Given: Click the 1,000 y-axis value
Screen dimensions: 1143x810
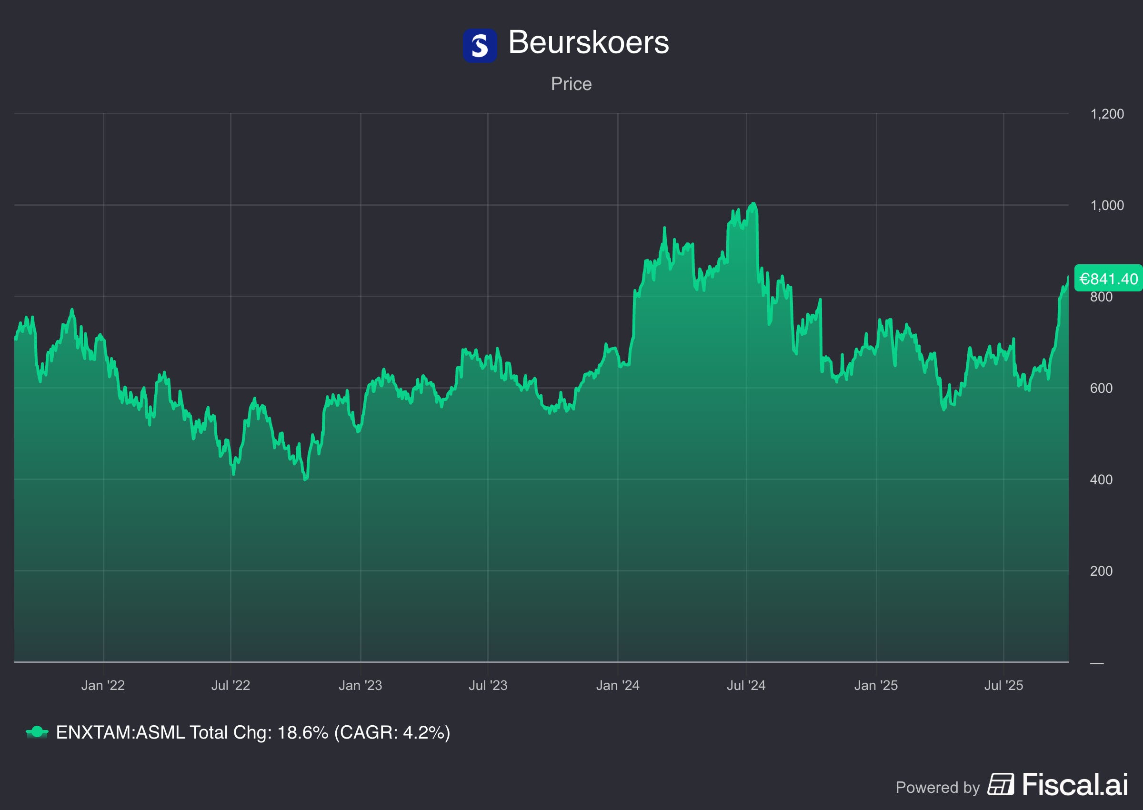Looking at the screenshot, I should tap(1107, 206).
